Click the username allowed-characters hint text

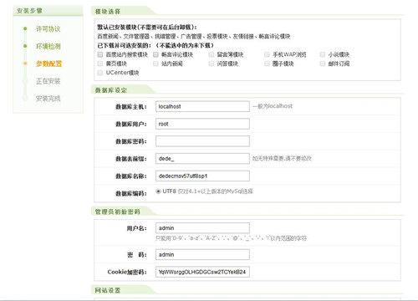231,238
